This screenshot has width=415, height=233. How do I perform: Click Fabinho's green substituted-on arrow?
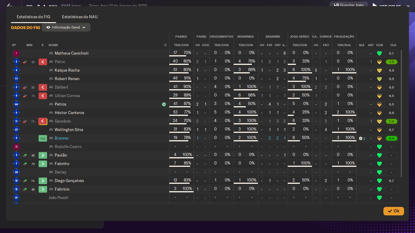(43, 164)
